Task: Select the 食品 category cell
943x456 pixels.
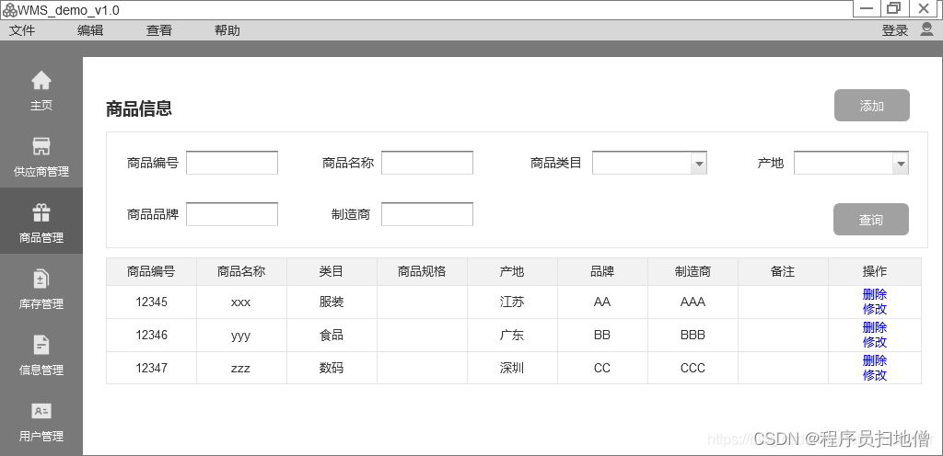Action: click(x=332, y=335)
